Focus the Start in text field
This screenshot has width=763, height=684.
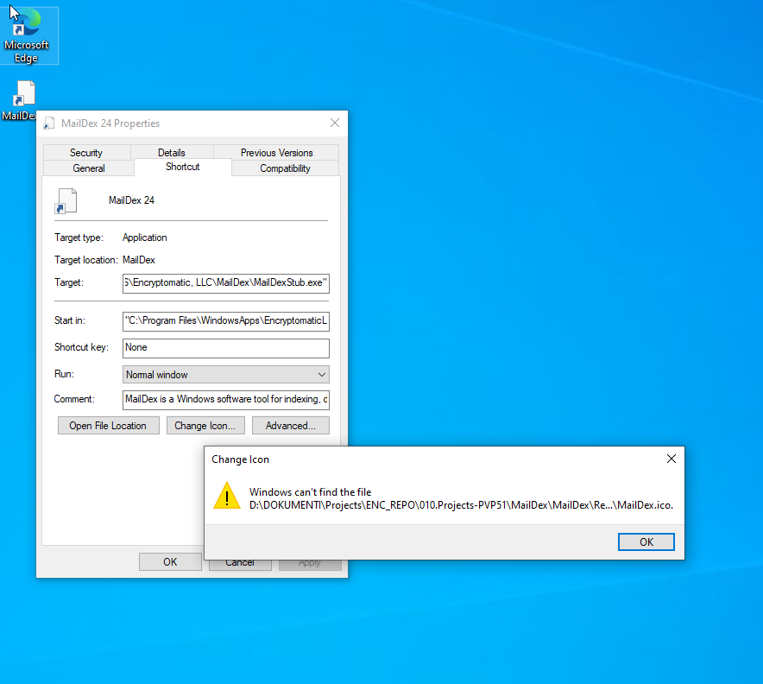point(225,321)
